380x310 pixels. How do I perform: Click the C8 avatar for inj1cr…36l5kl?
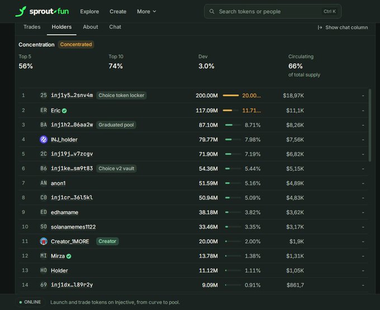pos(44,198)
